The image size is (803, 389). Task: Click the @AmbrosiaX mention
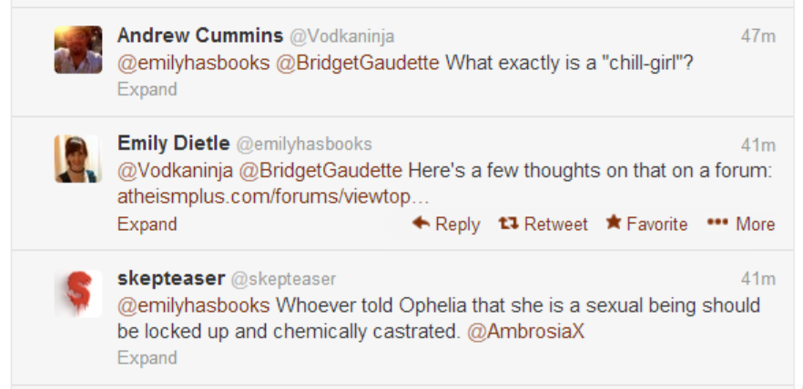click(525, 331)
